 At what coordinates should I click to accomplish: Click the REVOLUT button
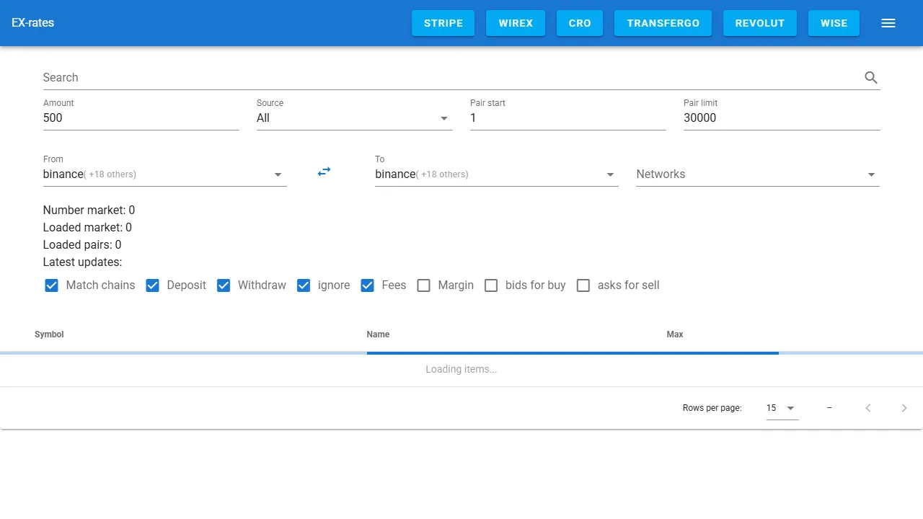tap(759, 22)
